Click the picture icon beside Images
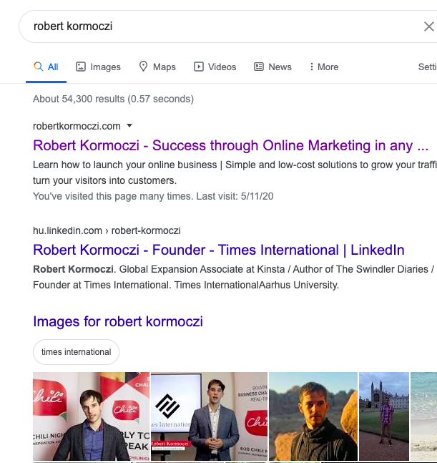Screen dimensions: 437x463 pos(81,67)
